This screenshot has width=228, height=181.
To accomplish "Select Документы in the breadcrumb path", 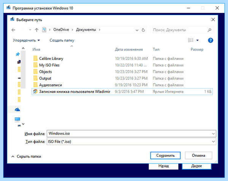I will point(86,30).
